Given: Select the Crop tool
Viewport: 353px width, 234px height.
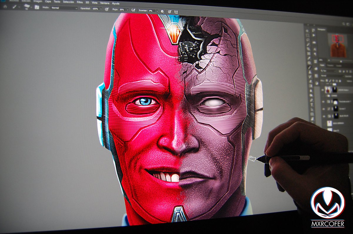Looking at the screenshot, I should 309,49.
